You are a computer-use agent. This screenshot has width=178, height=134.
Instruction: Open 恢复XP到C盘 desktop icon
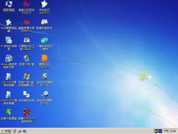26,58
